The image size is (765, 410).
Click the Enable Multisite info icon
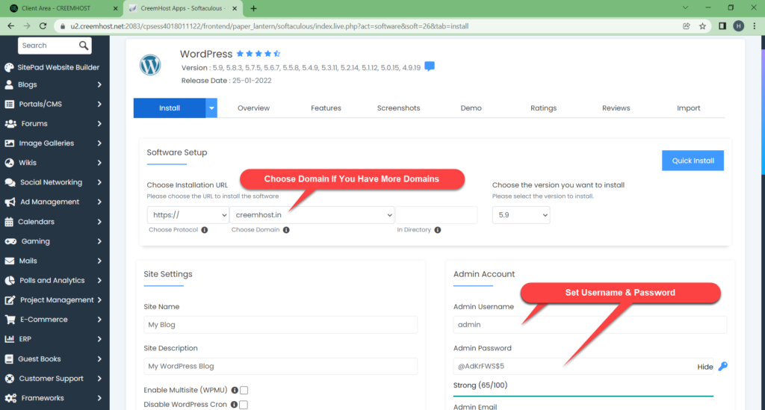pos(235,390)
